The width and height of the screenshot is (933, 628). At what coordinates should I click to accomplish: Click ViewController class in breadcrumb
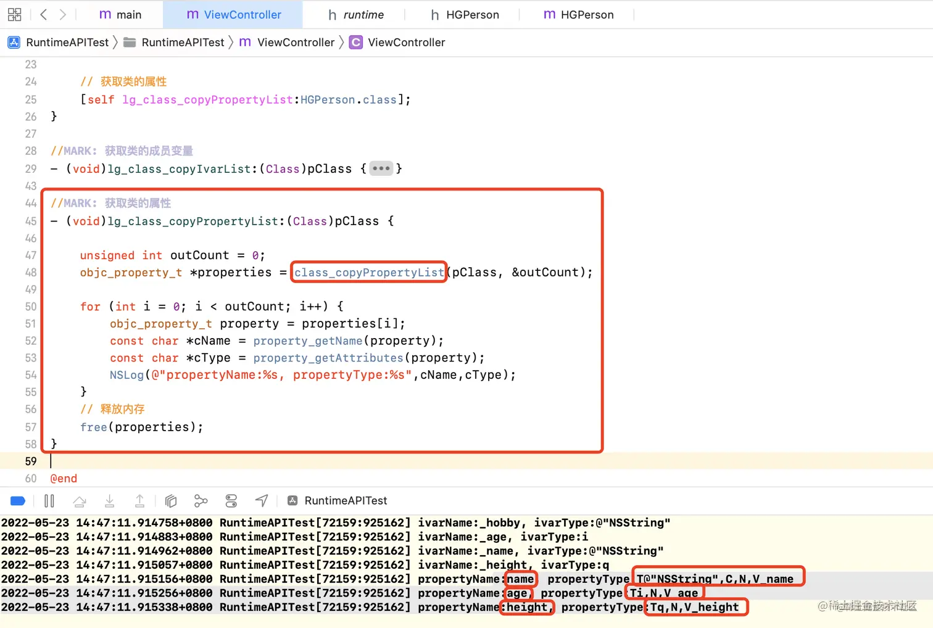397,42
